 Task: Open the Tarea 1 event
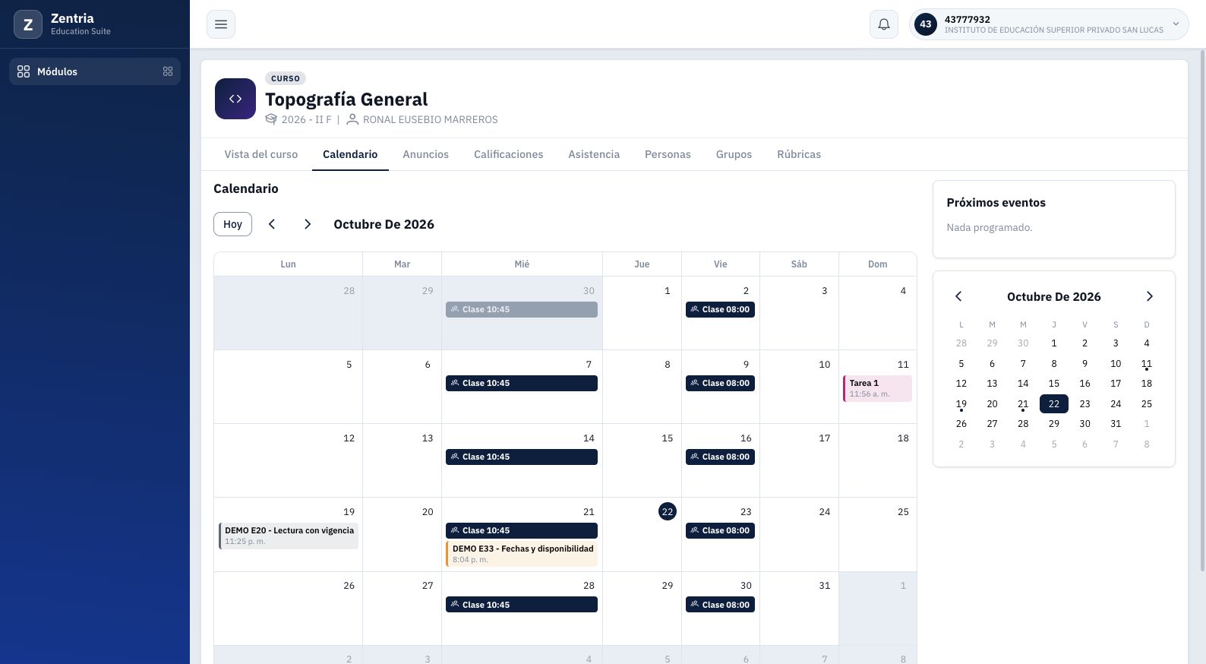click(877, 388)
